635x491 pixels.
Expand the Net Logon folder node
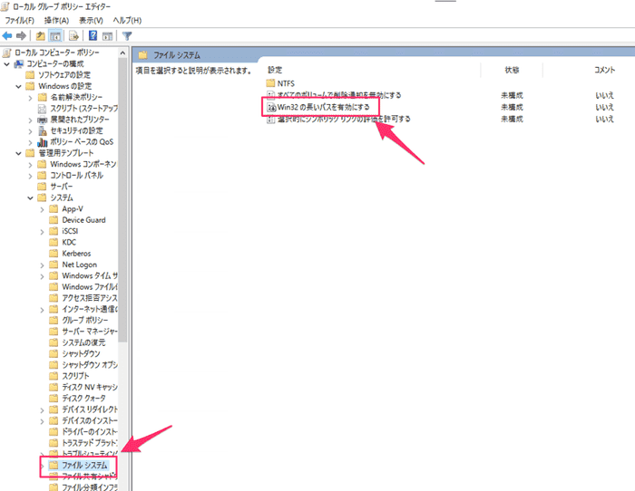(42, 265)
